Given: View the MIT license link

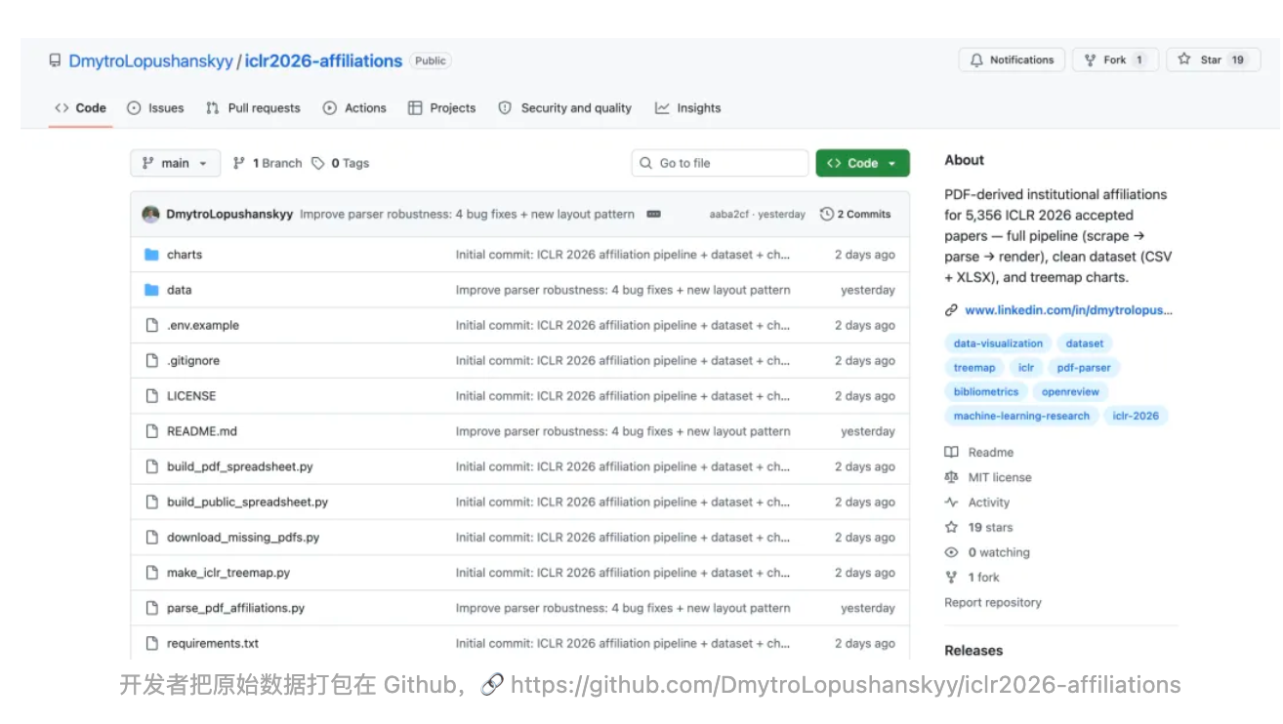Looking at the screenshot, I should click(988, 477).
